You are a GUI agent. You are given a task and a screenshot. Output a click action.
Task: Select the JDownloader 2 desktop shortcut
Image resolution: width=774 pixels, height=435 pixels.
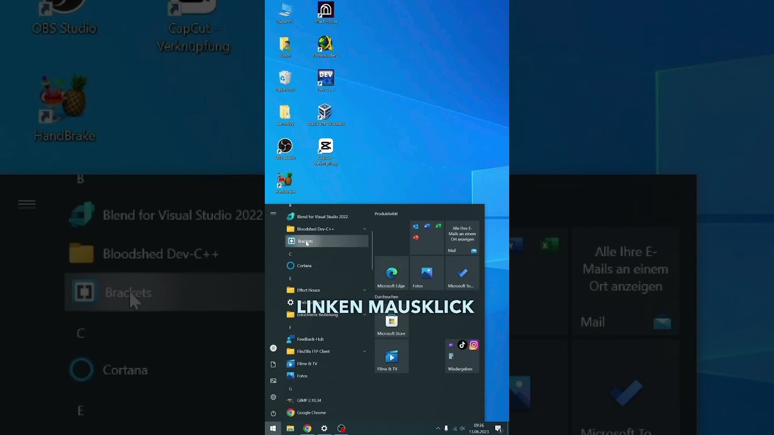325,47
